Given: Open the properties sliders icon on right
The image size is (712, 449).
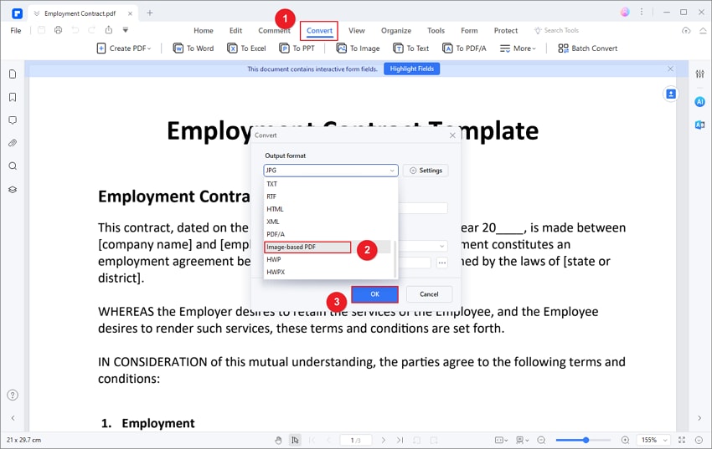Looking at the screenshot, I should pyautogui.click(x=699, y=74).
